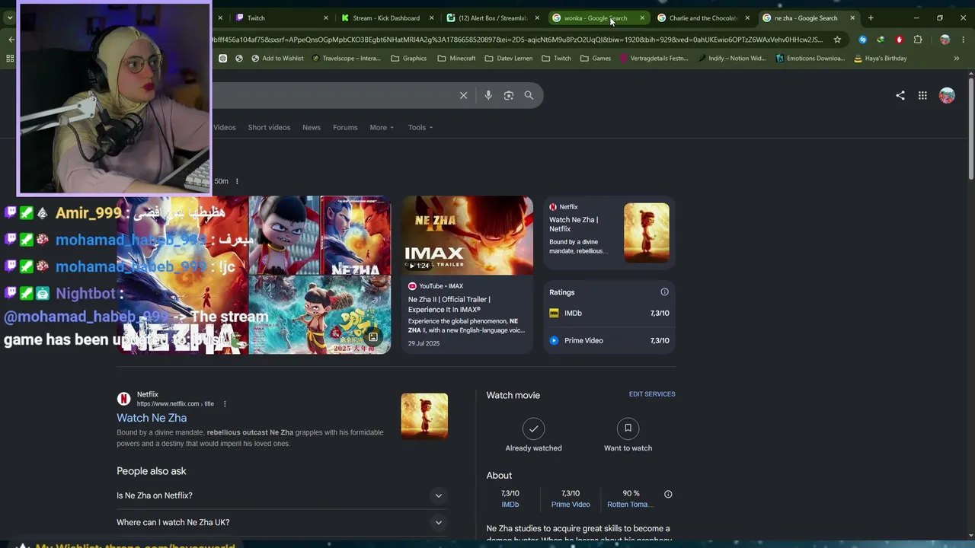Start voice search with the microphone icon
975x548 pixels.
point(488,95)
